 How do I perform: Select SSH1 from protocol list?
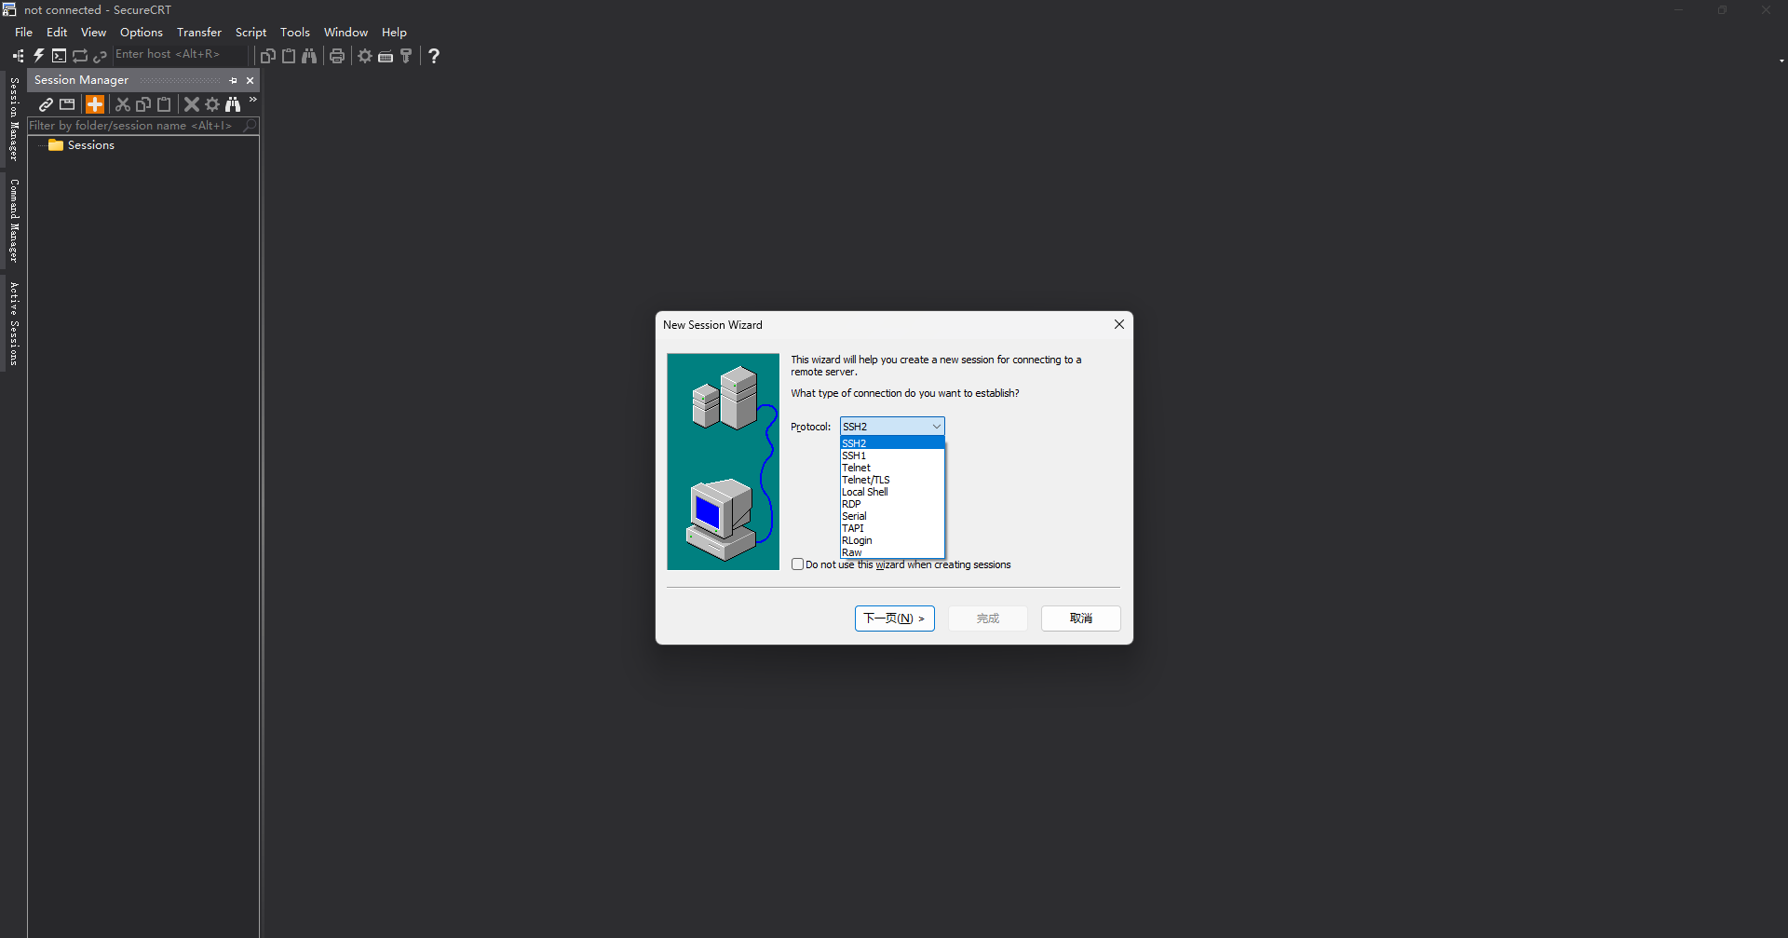pos(892,455)
